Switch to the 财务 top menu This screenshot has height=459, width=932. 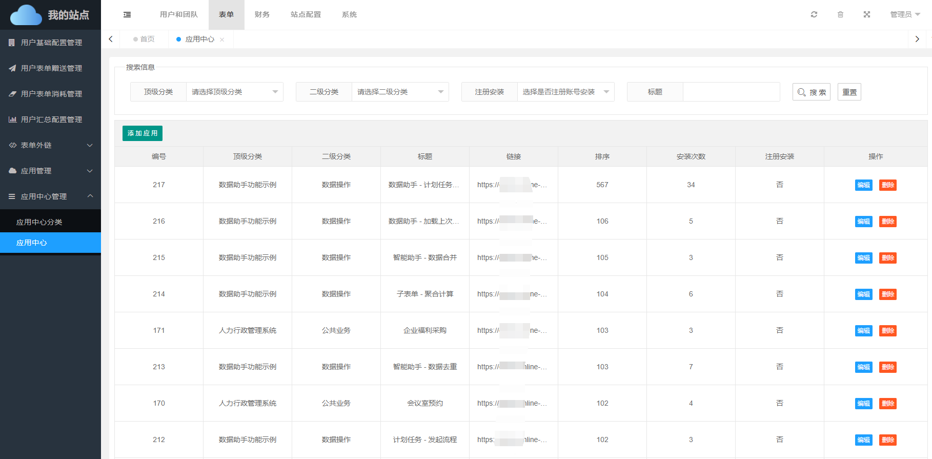(x=262, y=14)
